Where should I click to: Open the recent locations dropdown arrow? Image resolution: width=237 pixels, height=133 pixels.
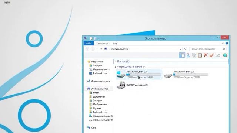click(97, 49)
